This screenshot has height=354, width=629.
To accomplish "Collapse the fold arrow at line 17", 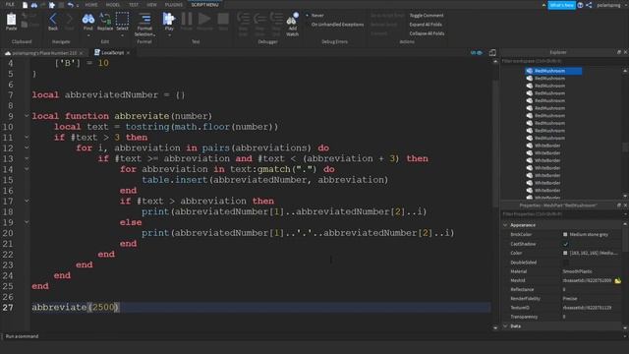I will pos(27,201).
